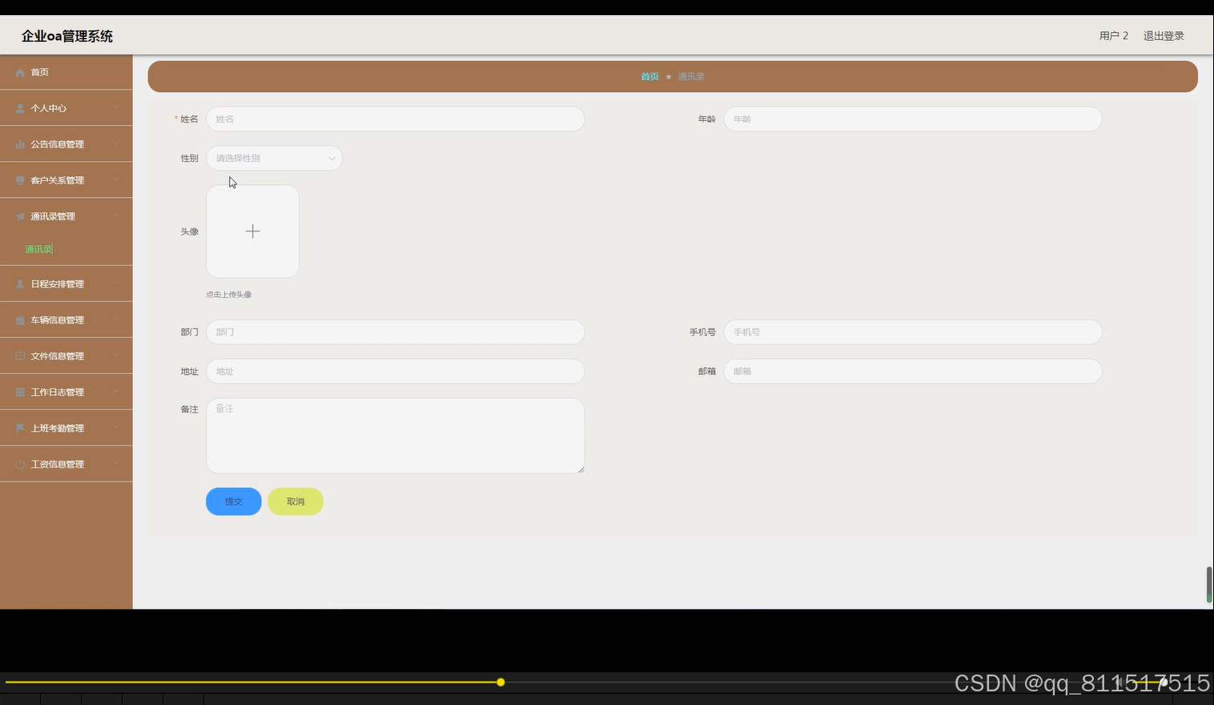1214x705 pixels.
Task: Click the 退出登录 logout link
Action: point(1164,36)
